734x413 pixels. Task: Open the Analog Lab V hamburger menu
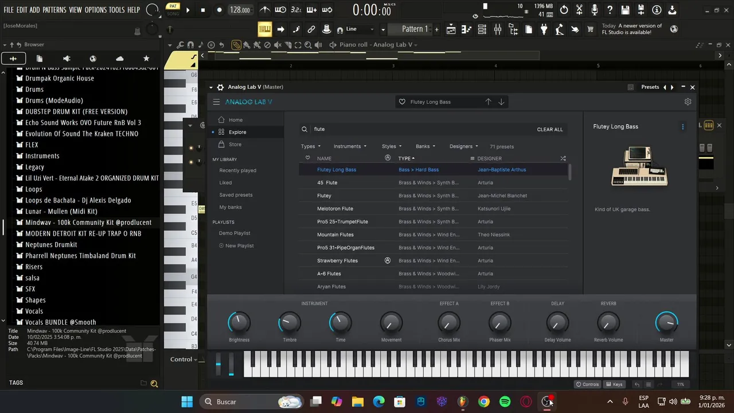click(216, 102)
